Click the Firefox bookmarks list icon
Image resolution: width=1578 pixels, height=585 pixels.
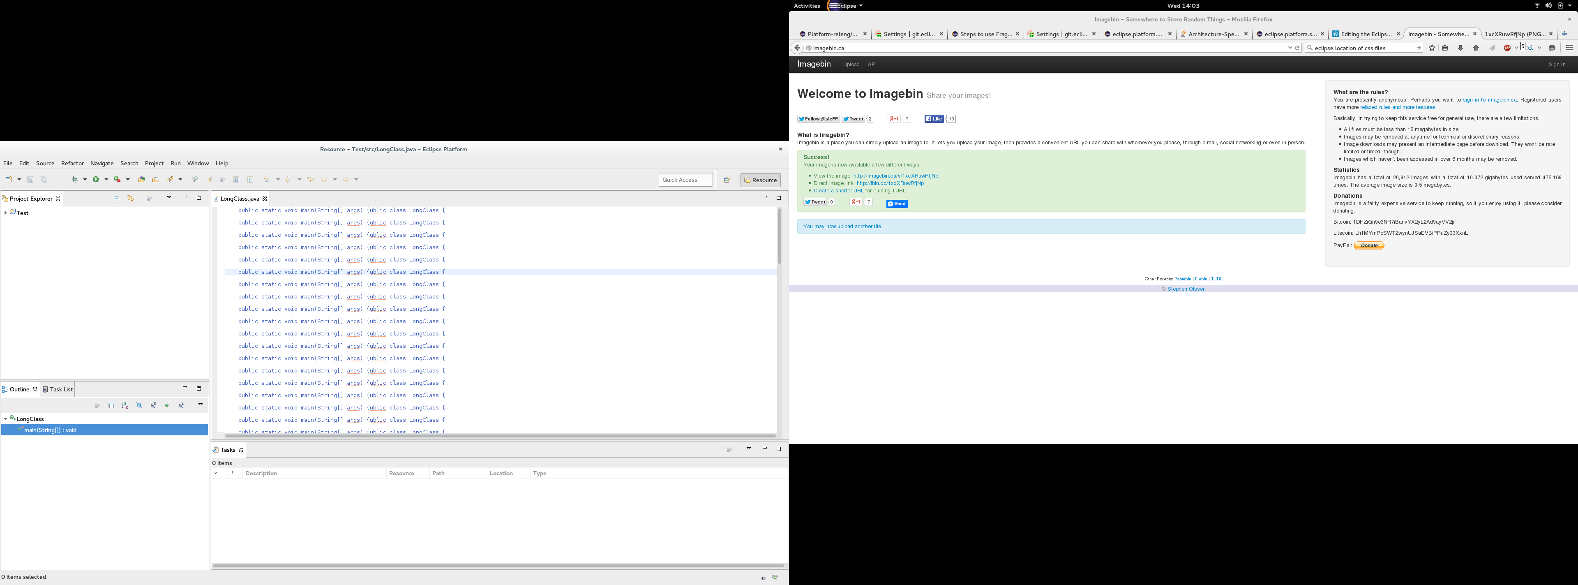click(1446, 48)
